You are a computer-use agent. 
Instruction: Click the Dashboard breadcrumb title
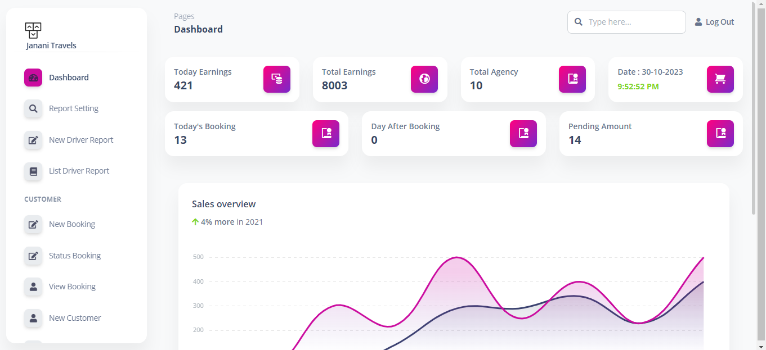[198, 29]
